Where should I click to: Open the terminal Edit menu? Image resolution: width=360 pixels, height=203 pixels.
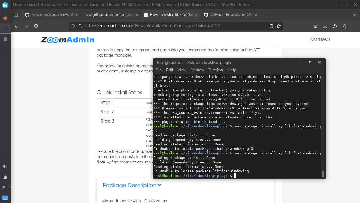coord(170,70)
